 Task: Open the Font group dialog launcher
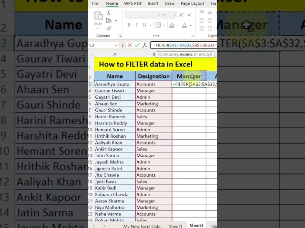point(193,36)
